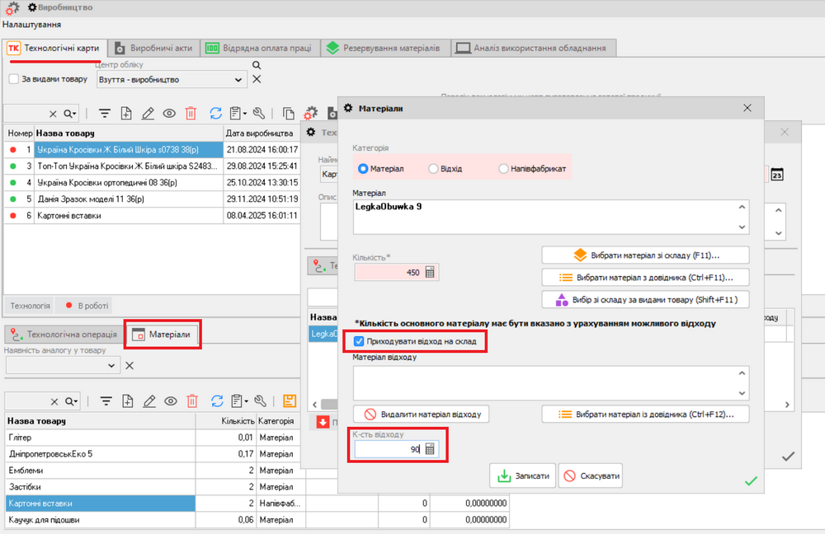
Task: Expand the Центр обліку dropdown
Action: [x=238, y=80]
